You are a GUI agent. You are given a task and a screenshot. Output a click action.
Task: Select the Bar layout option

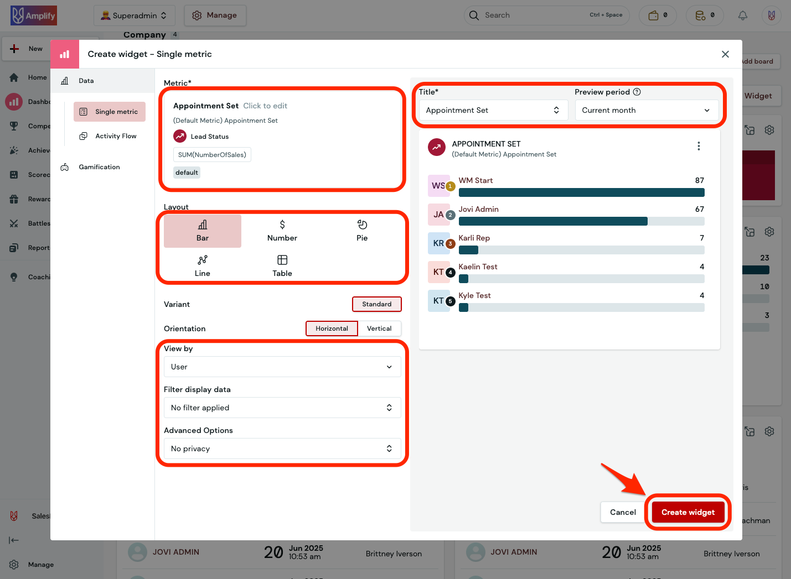pyautogui.click(x=202, y=231)
